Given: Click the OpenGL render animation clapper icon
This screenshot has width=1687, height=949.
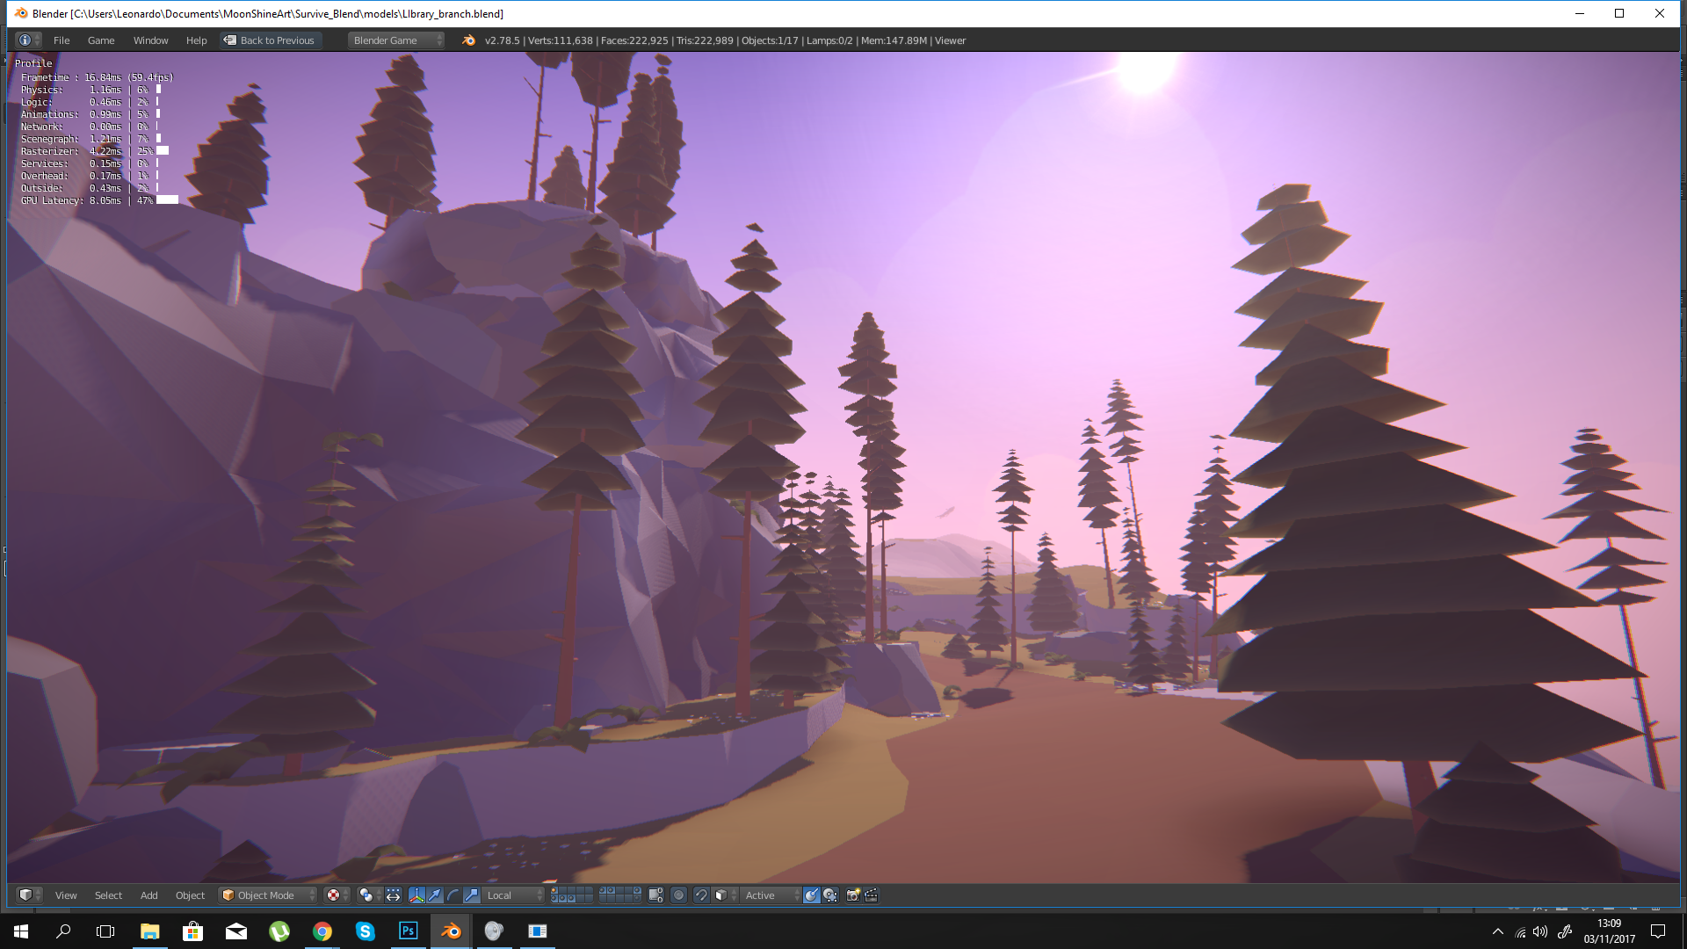Looking at the screenshot, I should tap(871, 895).
